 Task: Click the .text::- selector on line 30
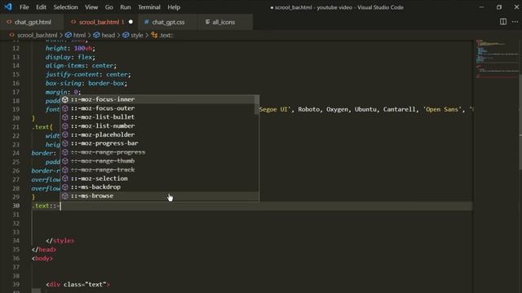(x=46, y=206)
